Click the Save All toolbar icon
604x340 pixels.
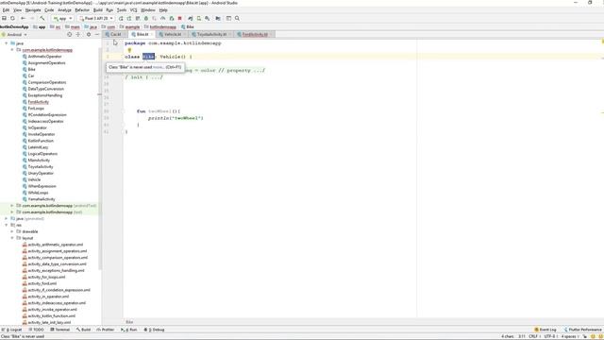pyautogui.click(x=4, y=18)
